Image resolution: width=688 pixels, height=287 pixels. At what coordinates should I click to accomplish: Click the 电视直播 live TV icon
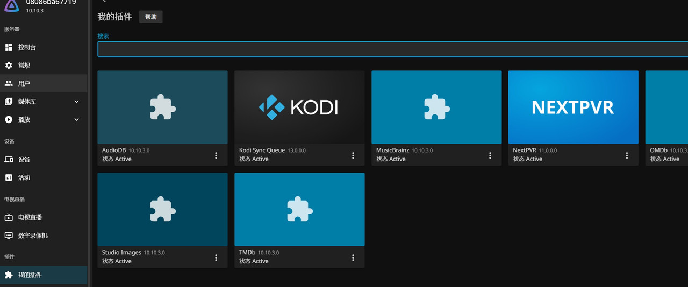pyautogui.click(x=9, y=218)
